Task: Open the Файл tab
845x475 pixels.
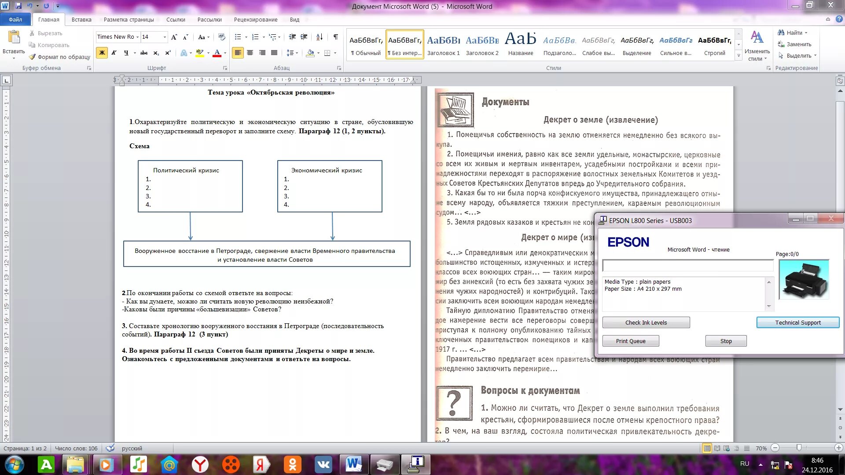Action: [15, 19]
